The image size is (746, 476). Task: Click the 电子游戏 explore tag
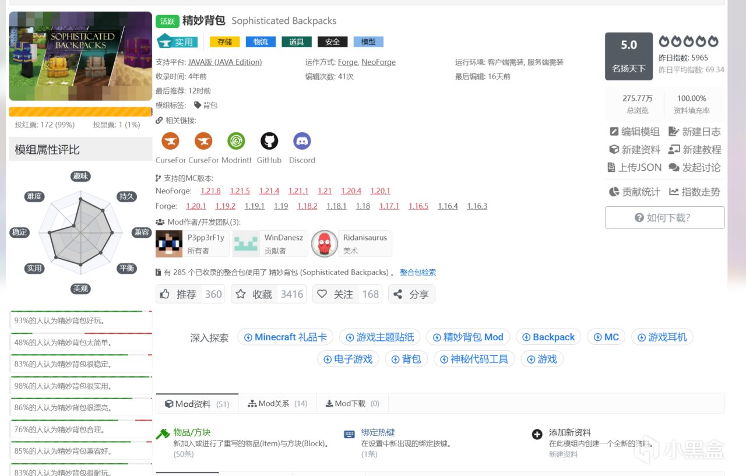(x=348, y=359)
